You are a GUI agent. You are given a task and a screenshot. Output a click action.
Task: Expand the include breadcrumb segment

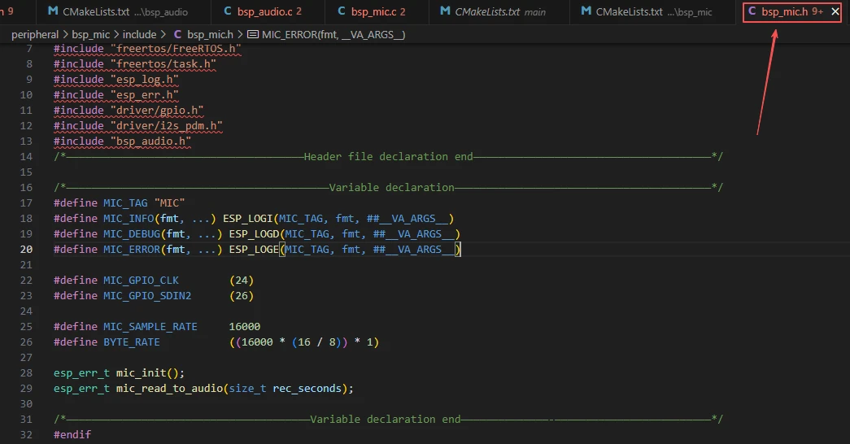click(x=139, y=34)
